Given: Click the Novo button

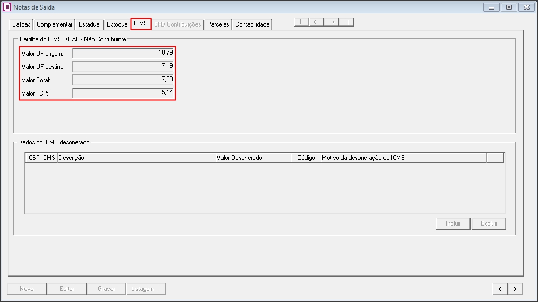Looking at the screenshot, I should click(27, 289).
